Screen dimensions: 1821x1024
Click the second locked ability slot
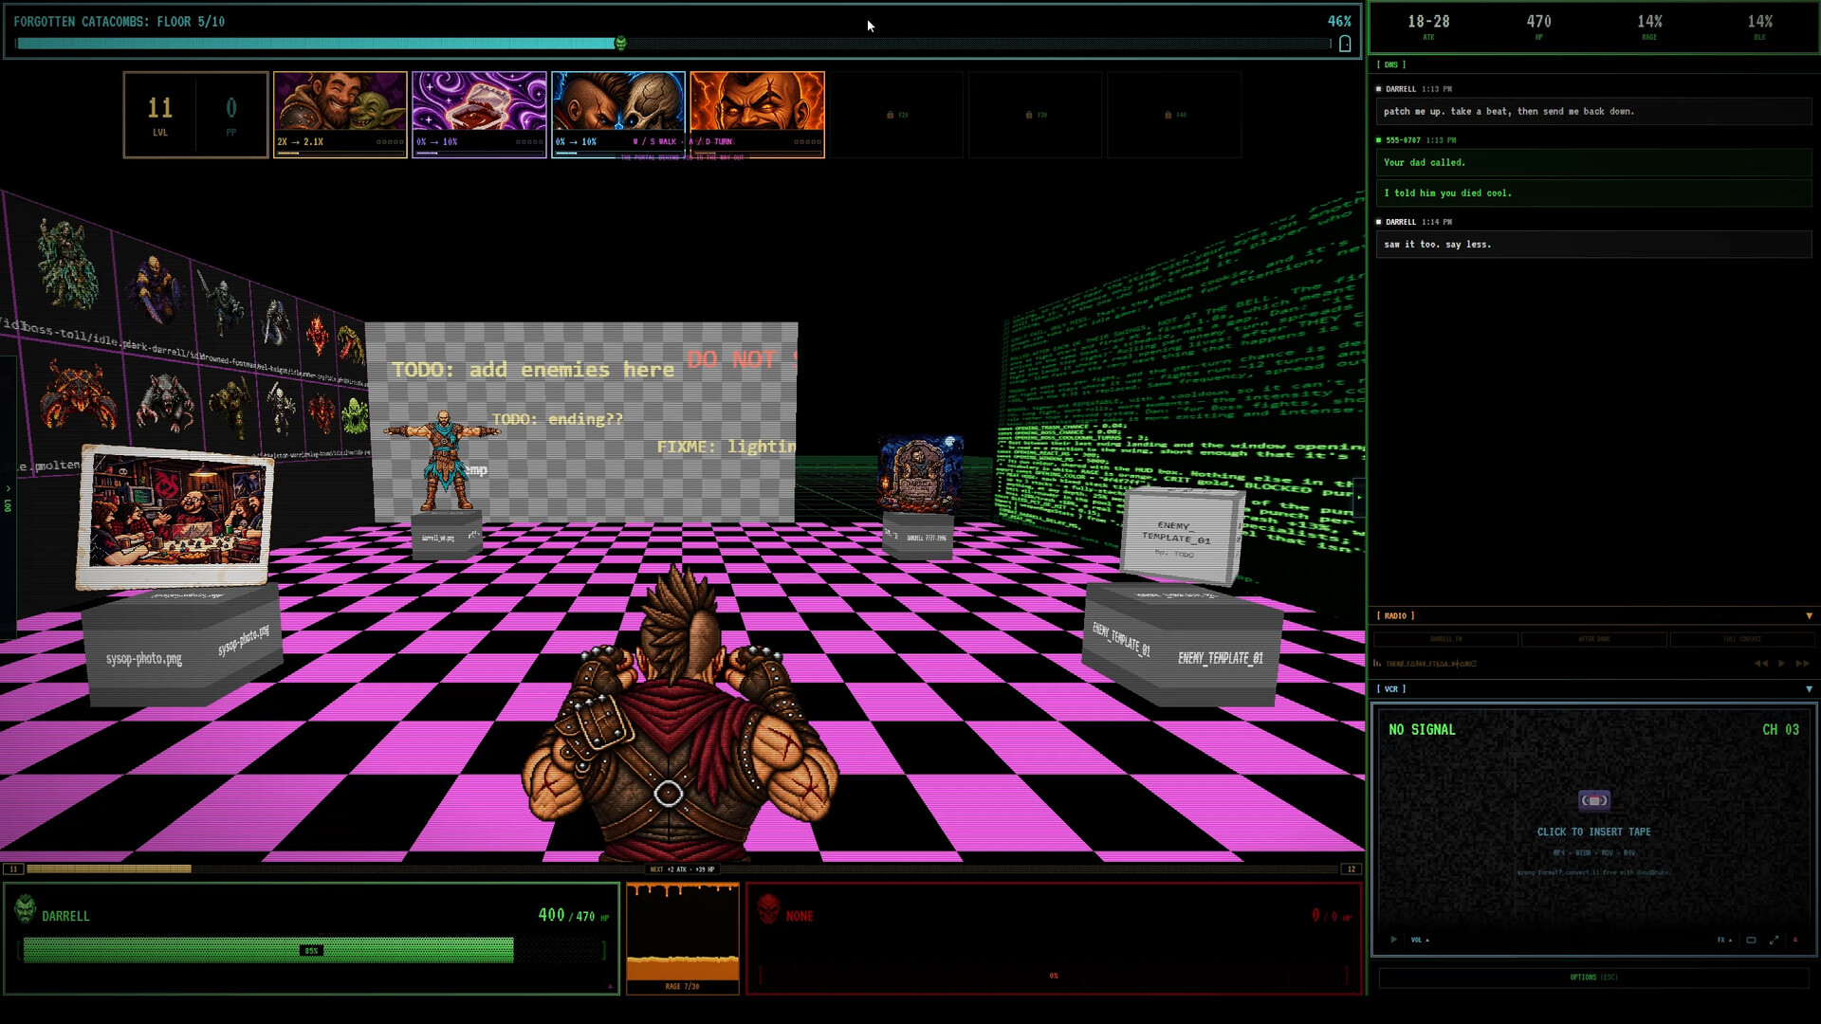(1035, 115)
